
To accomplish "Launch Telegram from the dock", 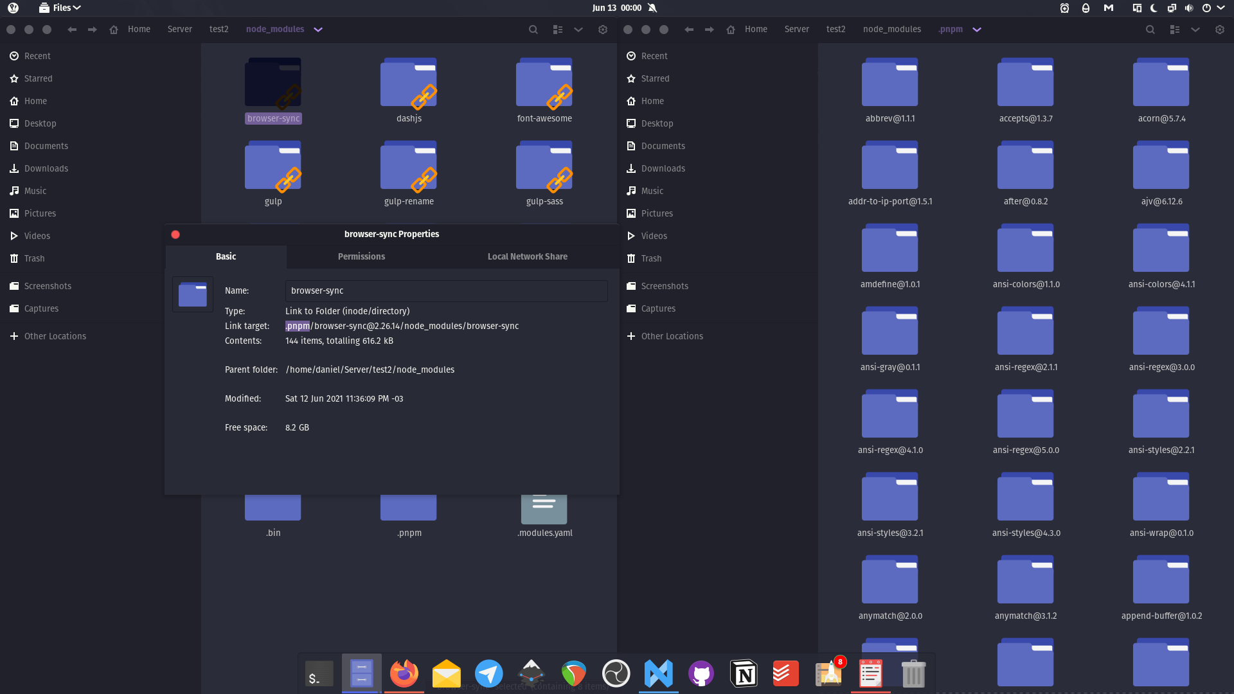I will (488, 673).
